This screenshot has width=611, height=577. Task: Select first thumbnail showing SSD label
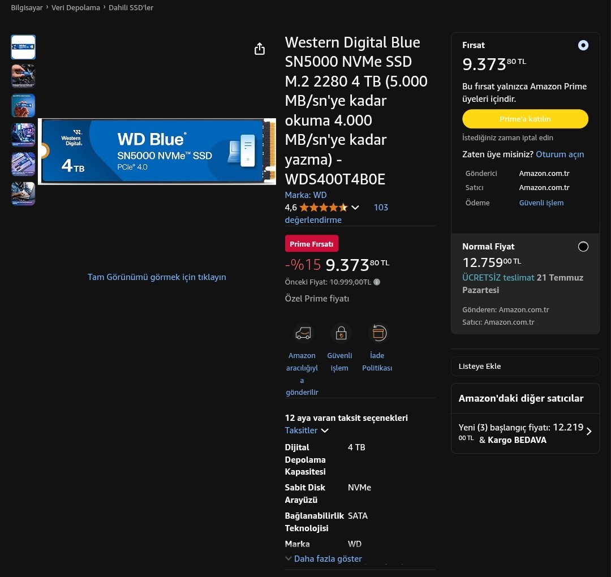coord(23,47)
